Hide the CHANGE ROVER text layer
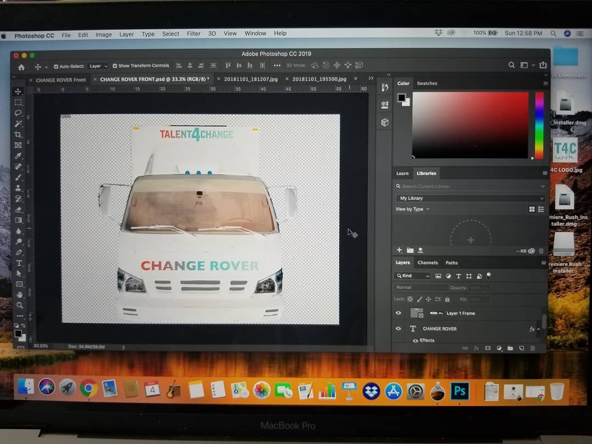 (398, 328)
